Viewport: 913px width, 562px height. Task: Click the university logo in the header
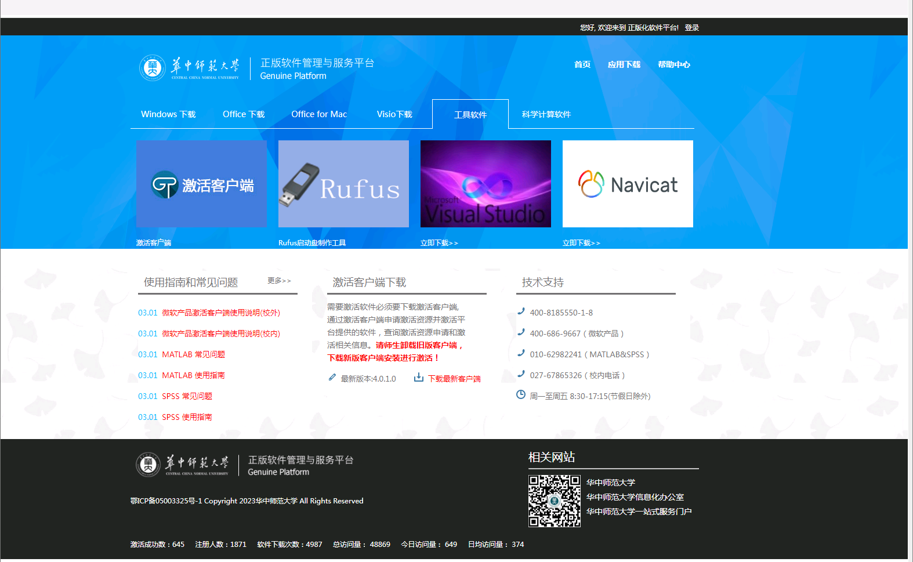(x=189, y=68)
